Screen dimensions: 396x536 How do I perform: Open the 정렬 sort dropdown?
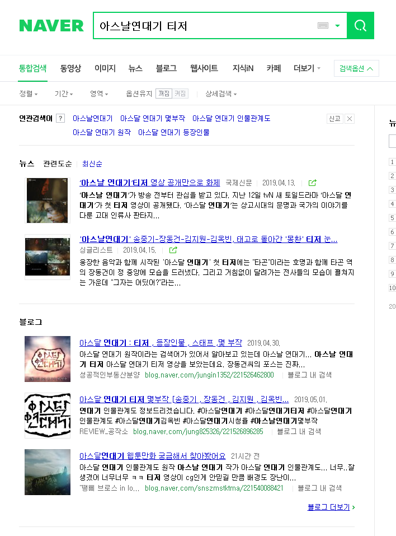[29, 94]
